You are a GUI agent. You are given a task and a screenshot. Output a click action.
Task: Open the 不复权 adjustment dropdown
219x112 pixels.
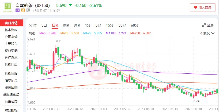coord(207,33)
